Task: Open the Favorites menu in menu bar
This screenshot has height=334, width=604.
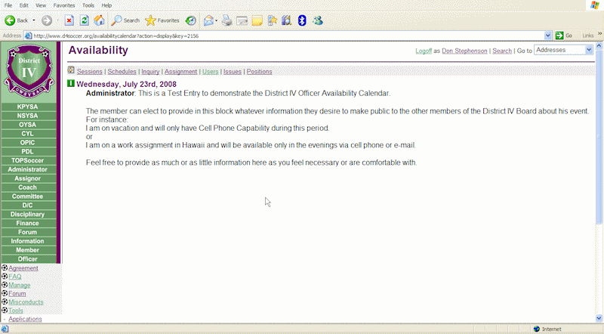Action: pyautogui.click(x=63, y=5)
